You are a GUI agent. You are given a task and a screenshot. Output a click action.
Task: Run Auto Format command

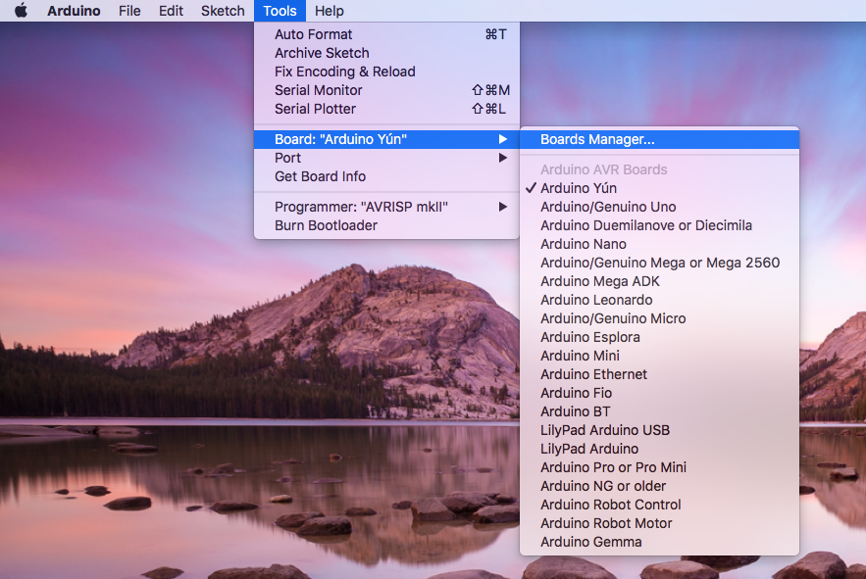pos(314,34)
